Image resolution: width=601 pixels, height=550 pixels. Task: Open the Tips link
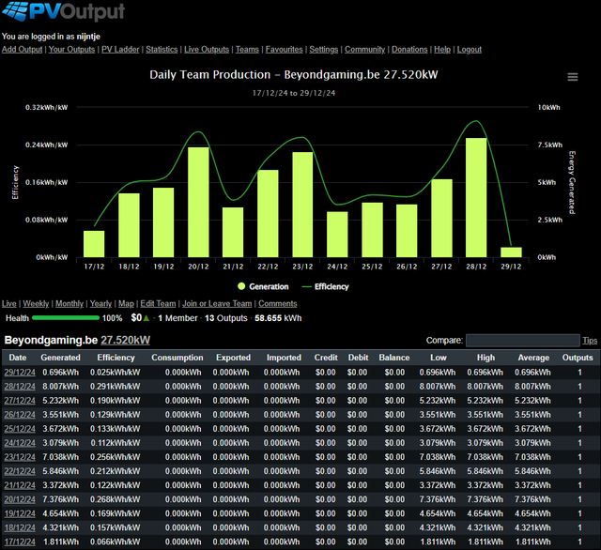590,341
